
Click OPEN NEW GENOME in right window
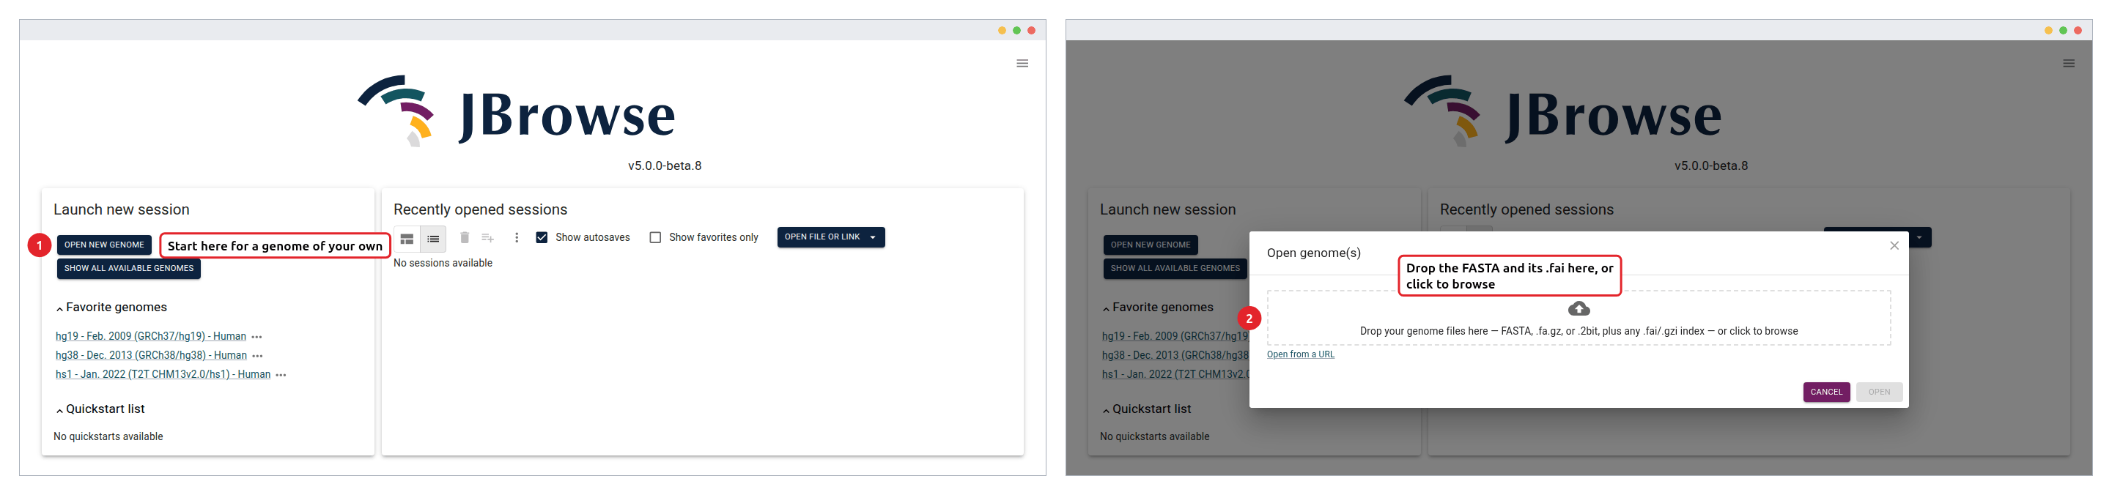pyautogui.click(x=1151, y=245)
